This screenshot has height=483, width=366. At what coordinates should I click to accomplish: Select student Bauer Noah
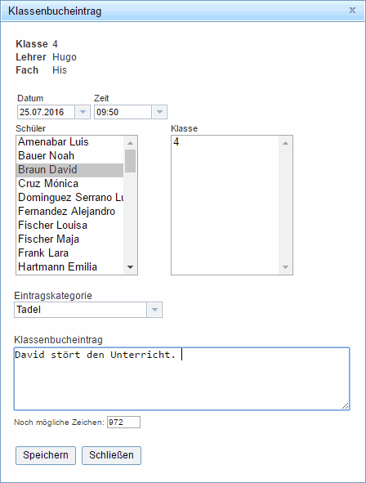pos(70,155)
